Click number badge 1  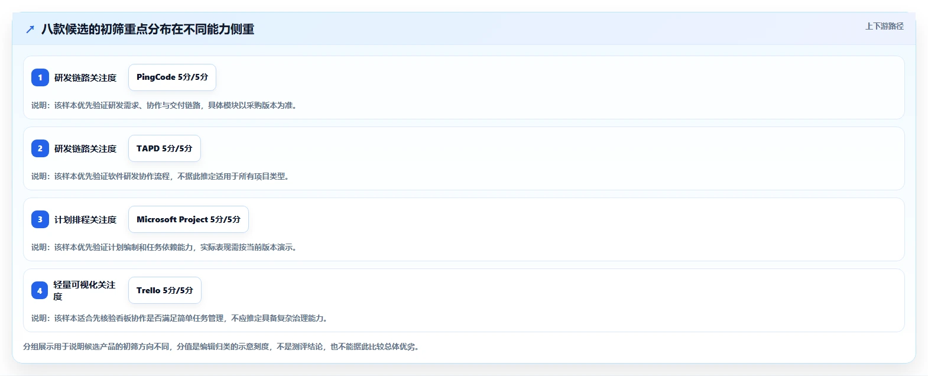[x=40, y=77]
